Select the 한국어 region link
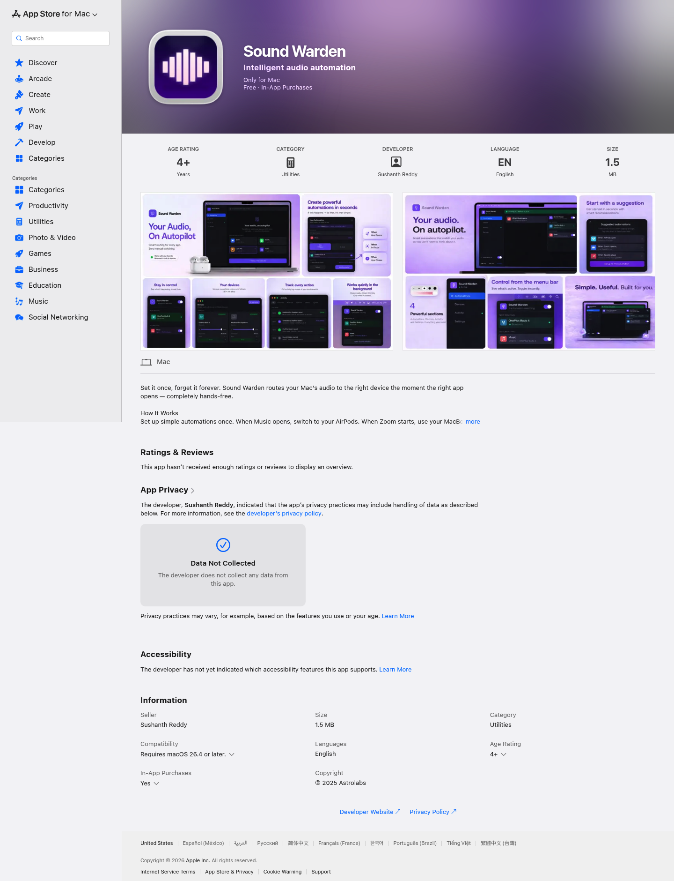 click(x=377, y=844)
